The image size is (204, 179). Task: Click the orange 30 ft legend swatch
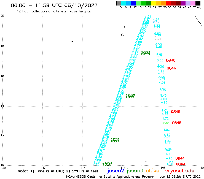coord(163,3)
